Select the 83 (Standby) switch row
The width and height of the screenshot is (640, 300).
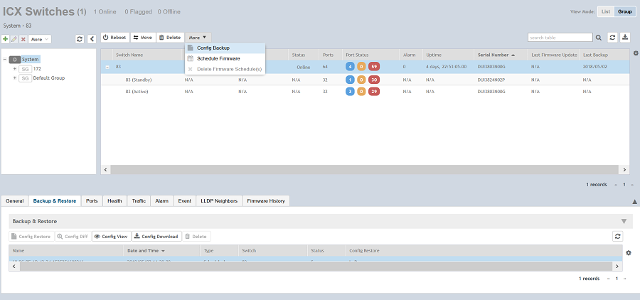[365, 80]
